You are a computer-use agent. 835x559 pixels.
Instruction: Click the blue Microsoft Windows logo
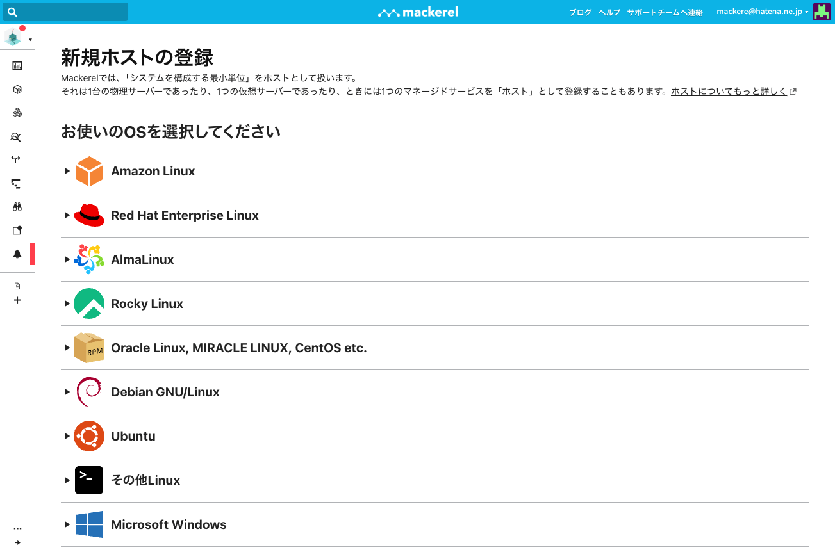click(89, 524)
